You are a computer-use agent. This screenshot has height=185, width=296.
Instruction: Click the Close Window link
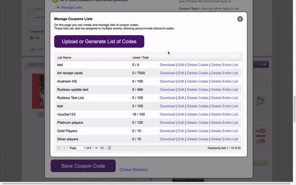134,169
